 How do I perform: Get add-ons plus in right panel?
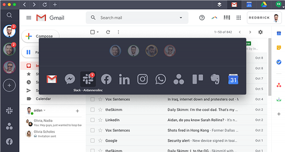click(279, 114)
